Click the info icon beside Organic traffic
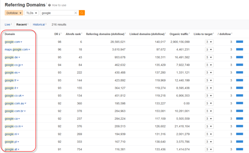This screenshot has height=153, width=249. point(189,33)
